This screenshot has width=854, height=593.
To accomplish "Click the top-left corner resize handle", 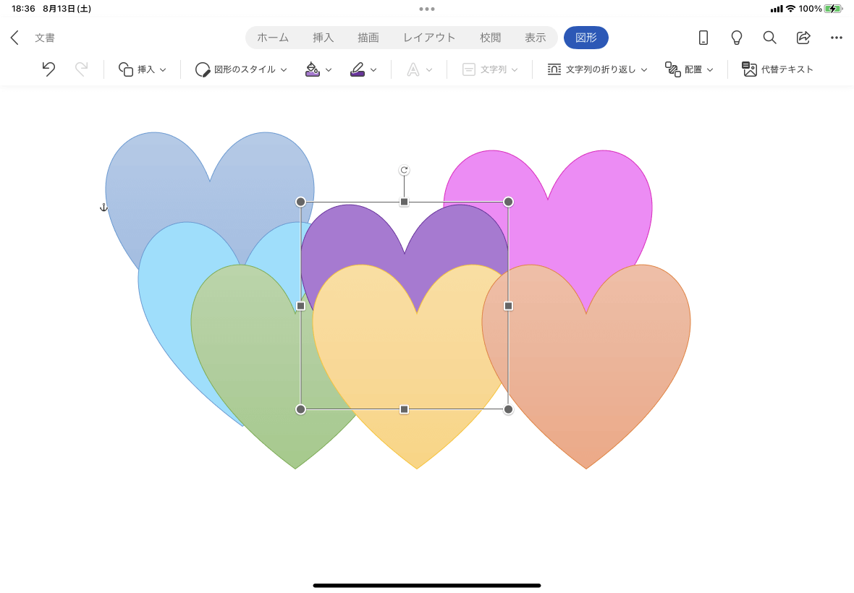I will [300, 202].
